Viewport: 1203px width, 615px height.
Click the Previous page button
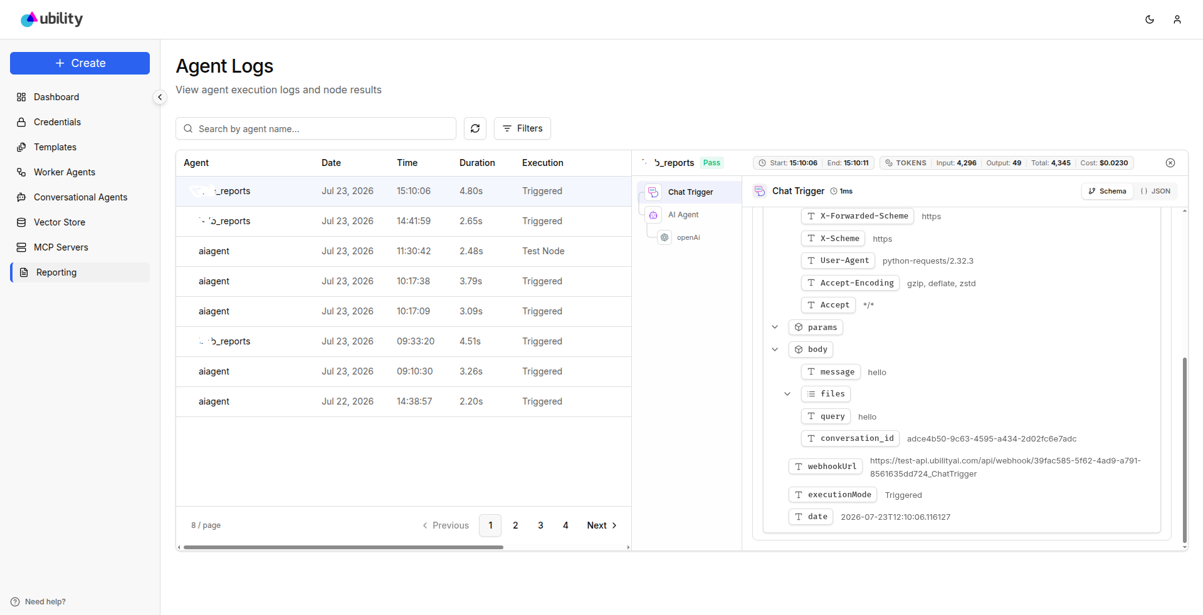446,525
